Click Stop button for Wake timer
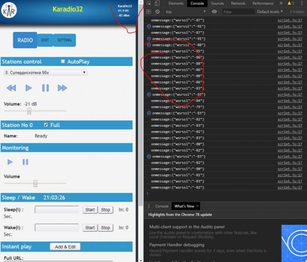307x262 pixels. [x=106, y=228]
